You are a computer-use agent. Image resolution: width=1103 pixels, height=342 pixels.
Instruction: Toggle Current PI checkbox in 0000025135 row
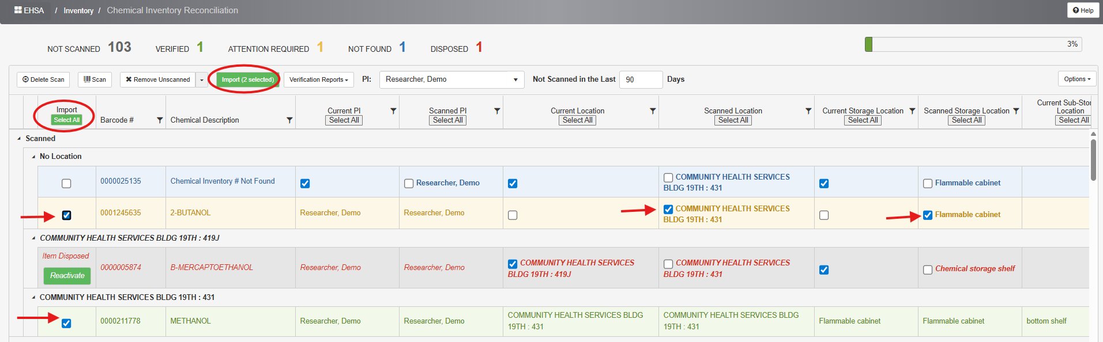click(305, 184)
